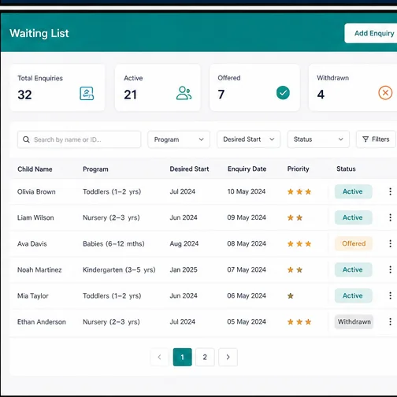Click child name Noah Martinez
The height and width of the screenshot is (397, 397).
39,269
